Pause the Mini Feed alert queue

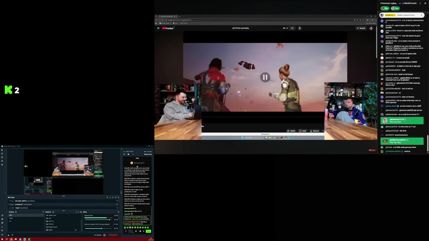point(110,197)
